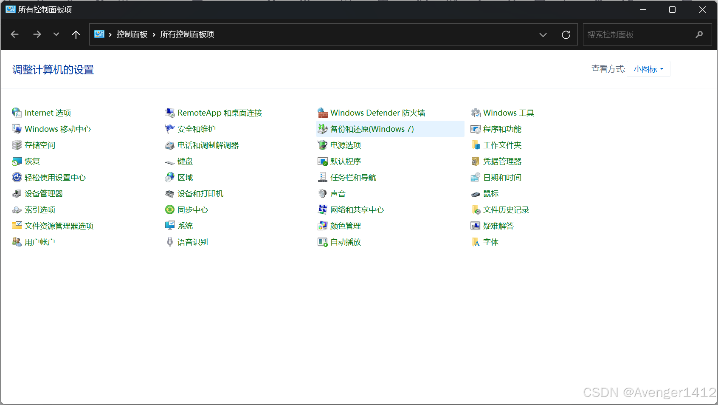Click the 同步中心 green sync icon
The width and height of the screenshot is (718, 405).
[169, 210]
